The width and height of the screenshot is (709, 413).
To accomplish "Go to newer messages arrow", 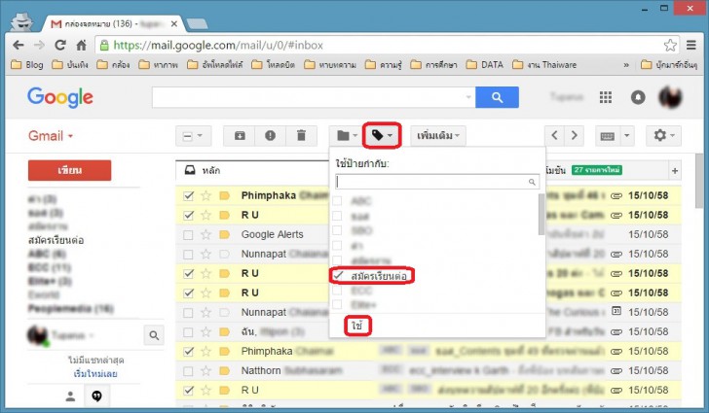I will [x=555, y=135].
